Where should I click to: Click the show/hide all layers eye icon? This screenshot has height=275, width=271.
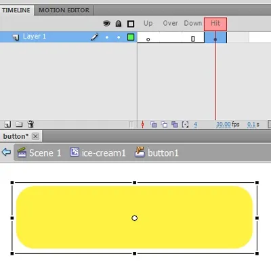pos(106,23)
